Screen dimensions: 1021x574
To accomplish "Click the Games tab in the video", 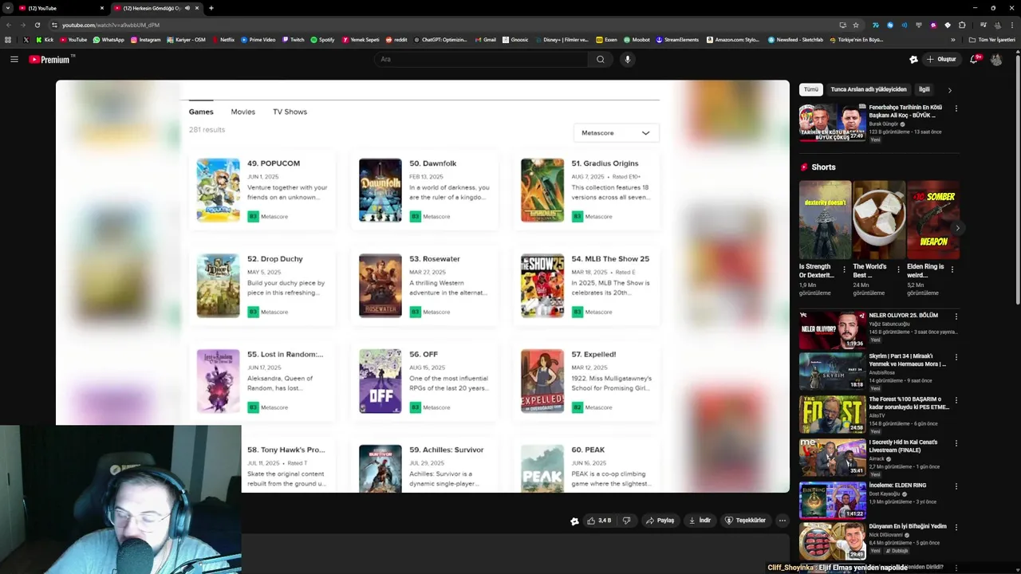I will pos(201,112).
